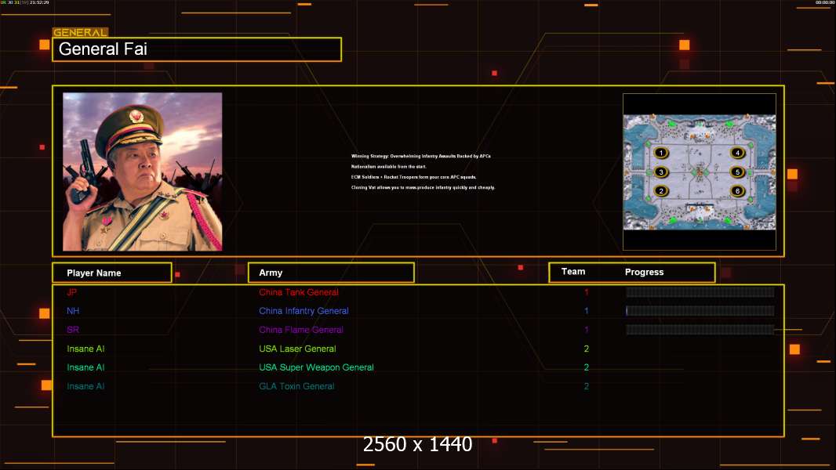Click China Infantry General army entry
Viewport: 836px width, 470px height.
tap(304, 311)
